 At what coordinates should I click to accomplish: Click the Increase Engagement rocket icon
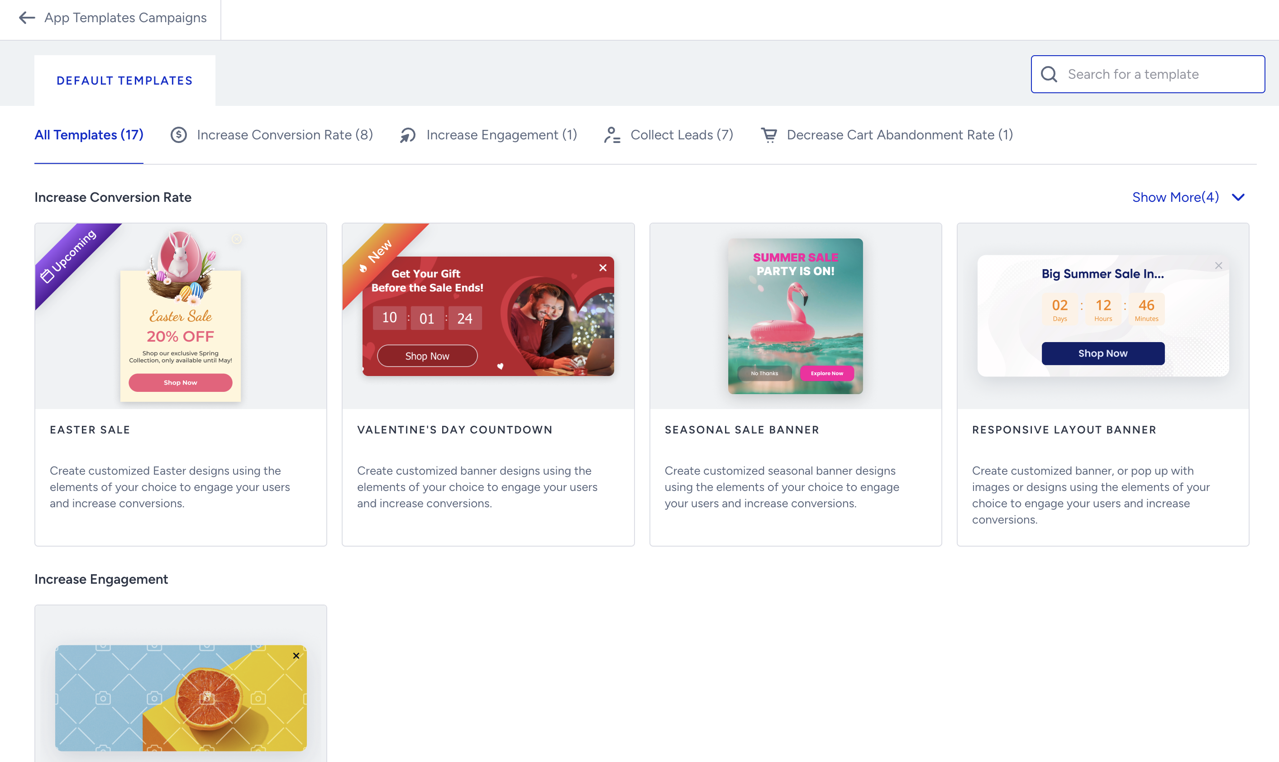[x=408, y=135]
